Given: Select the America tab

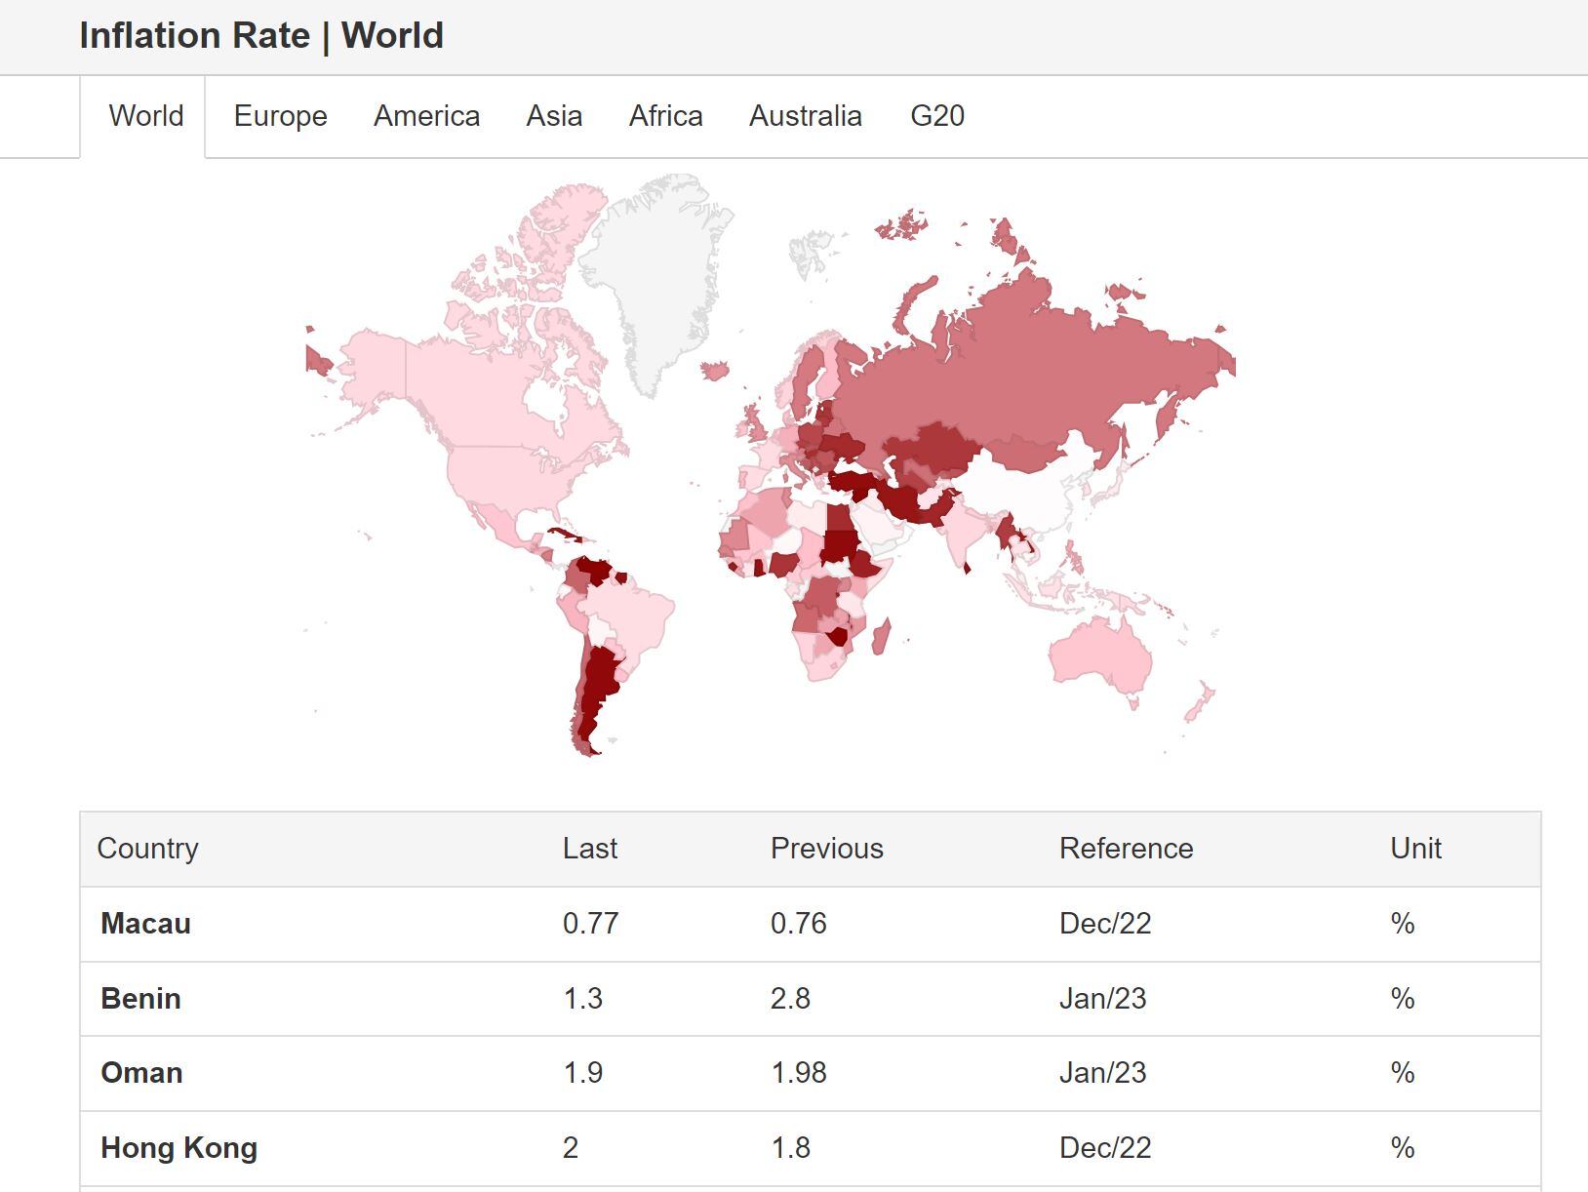Looking at the screenshot, I should (x=426, y=116).
